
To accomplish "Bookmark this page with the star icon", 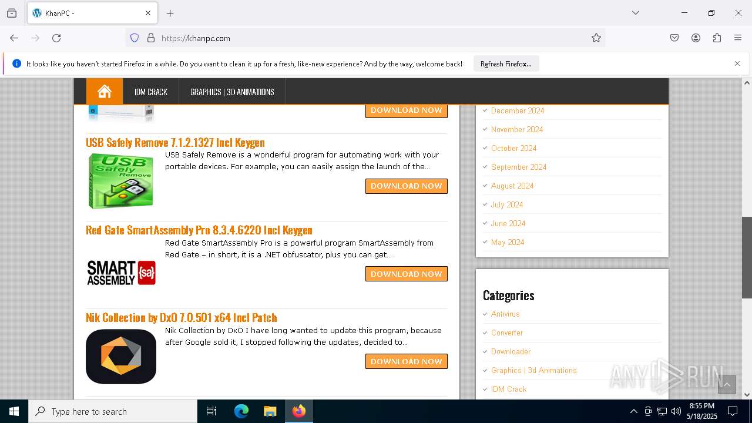I will tap(596, 38).
